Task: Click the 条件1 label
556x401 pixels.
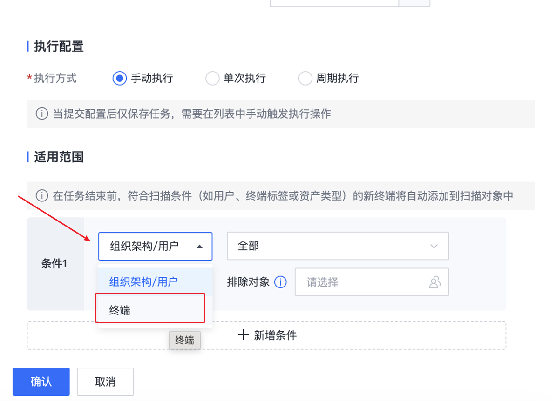Action: click(54, 264)
